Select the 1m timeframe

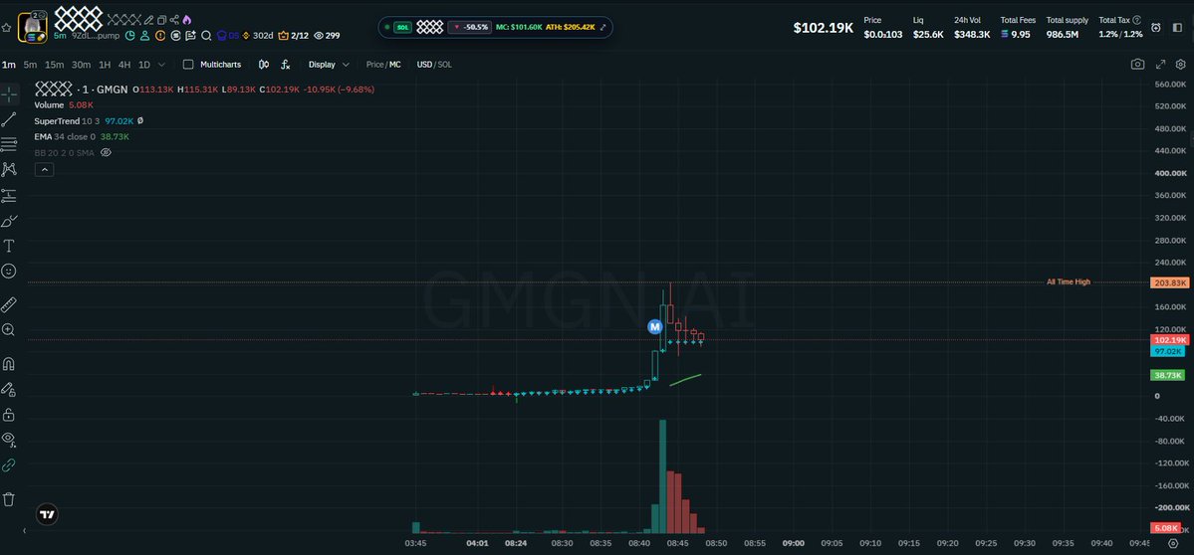8,65
